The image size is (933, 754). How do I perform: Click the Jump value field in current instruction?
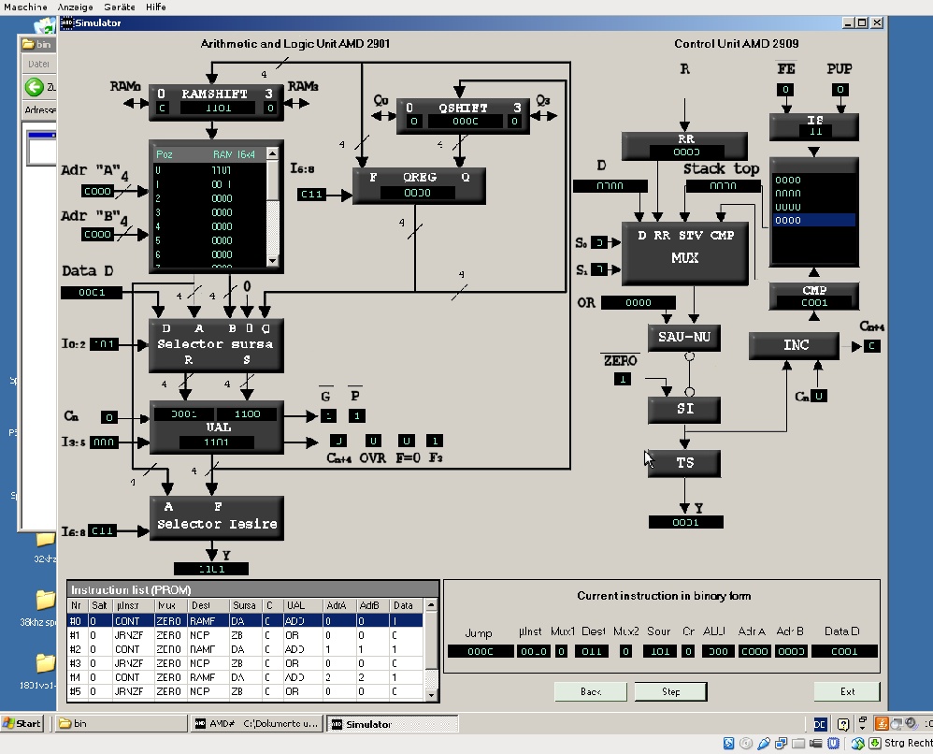tap(481, 651)
